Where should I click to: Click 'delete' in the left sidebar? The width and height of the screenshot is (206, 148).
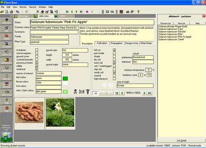(7, 37)
